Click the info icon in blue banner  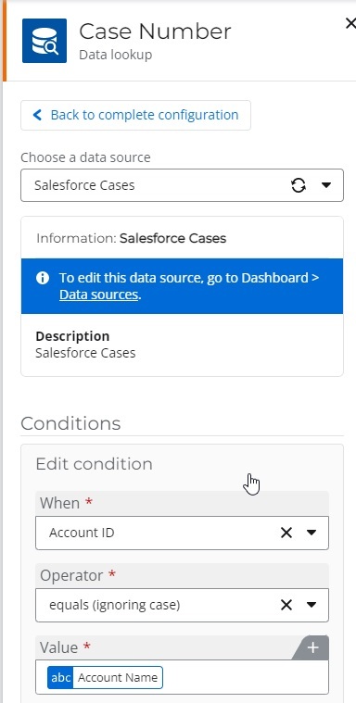[43, 278]
